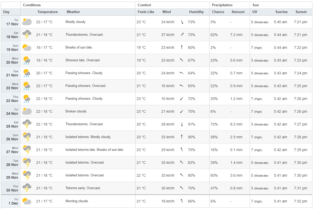The width and height of the screenshot is (314, 209).
Task: Click the wind direction arrow for 18 Nov
Action: (x=182, y=35)
